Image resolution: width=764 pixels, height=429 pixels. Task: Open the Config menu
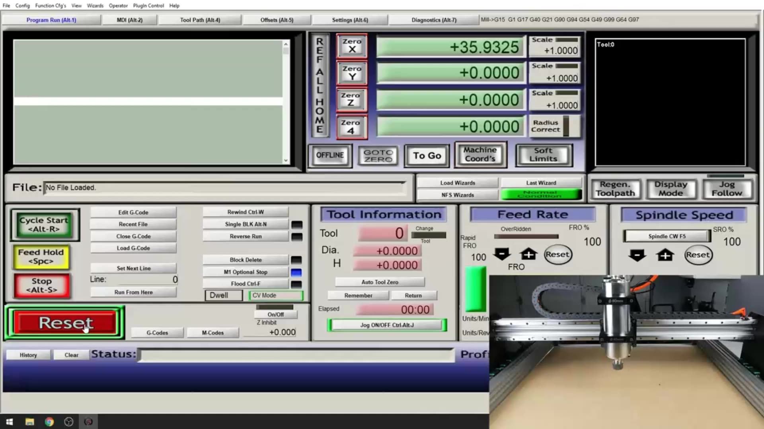22,6
